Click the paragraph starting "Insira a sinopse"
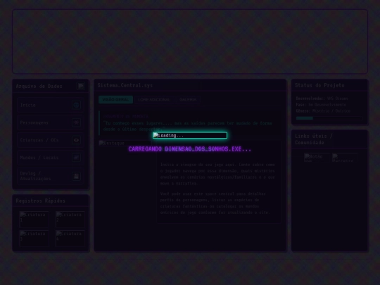This screenshot has height=285, width=380. (x=217, y=174)
